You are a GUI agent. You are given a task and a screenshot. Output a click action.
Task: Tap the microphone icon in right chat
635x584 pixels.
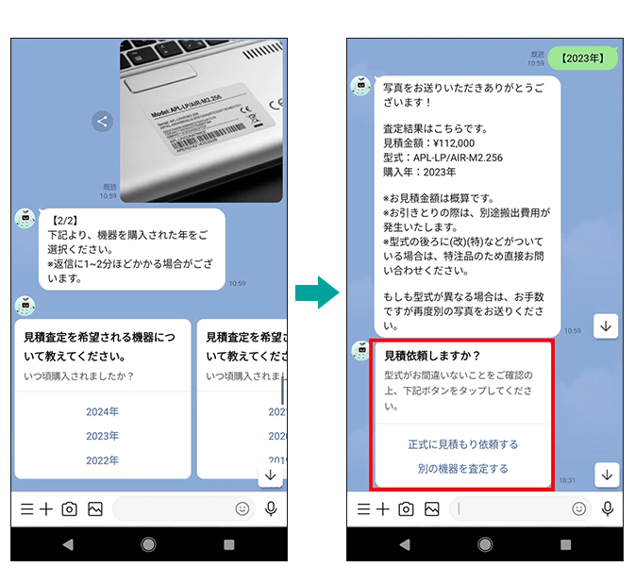(608, 509)
